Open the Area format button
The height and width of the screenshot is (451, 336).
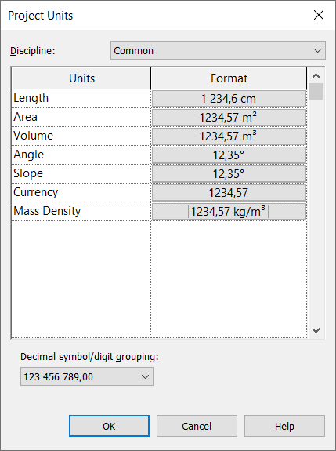tap(229, 118)
